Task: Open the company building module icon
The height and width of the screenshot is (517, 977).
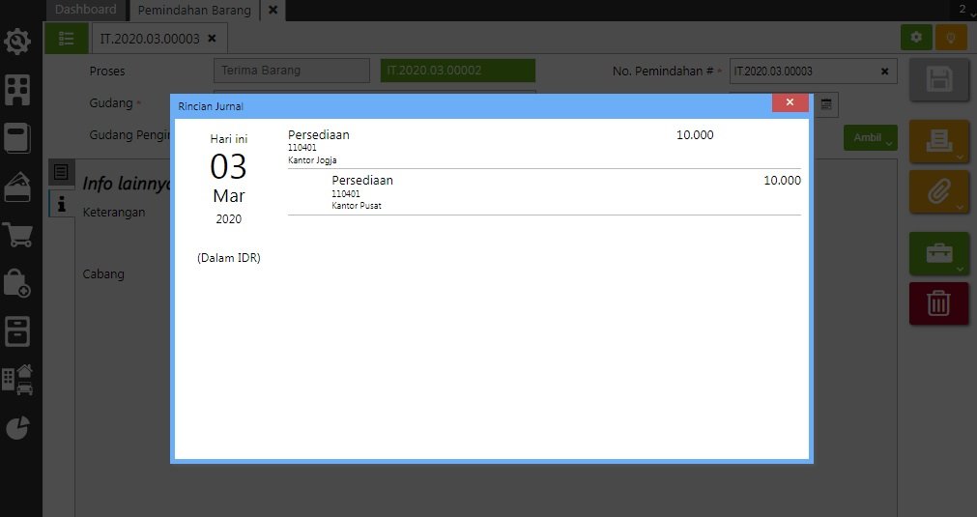Action: tap(17, 90)
